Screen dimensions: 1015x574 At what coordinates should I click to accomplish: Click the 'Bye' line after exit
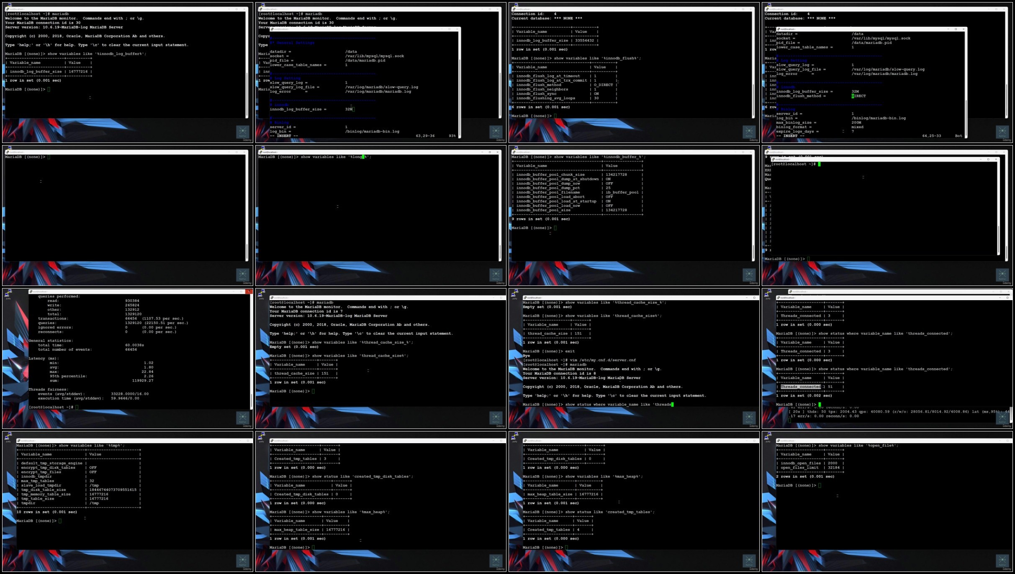coord(526,356)
